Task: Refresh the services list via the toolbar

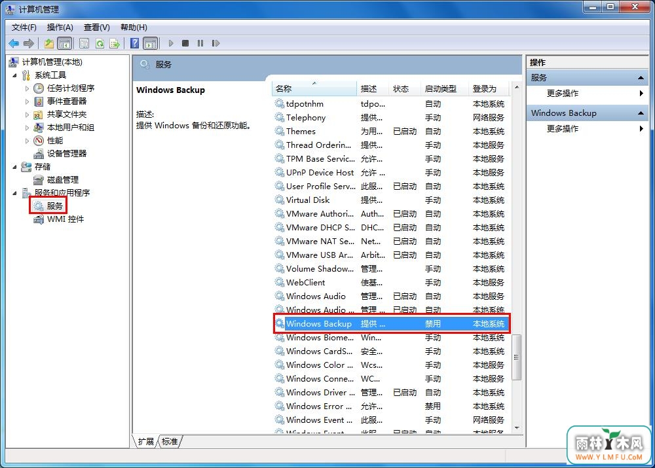Action: click(100, 43)
